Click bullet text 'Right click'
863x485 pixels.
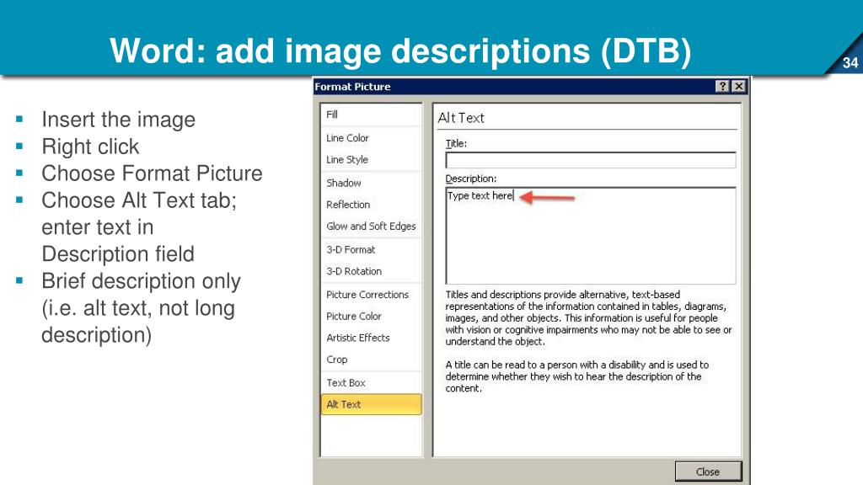[90, 147]
